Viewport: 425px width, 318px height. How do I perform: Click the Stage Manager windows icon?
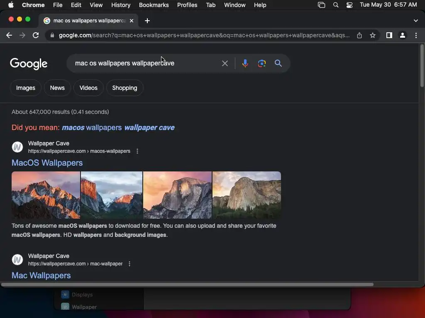[x=322, y=5]
